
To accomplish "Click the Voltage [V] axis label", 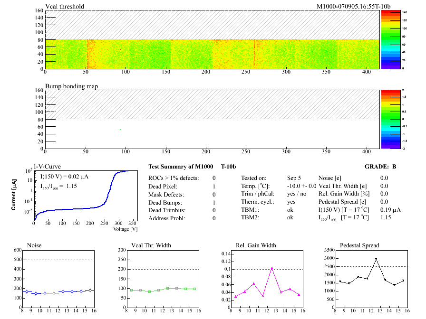I will 126,229.
